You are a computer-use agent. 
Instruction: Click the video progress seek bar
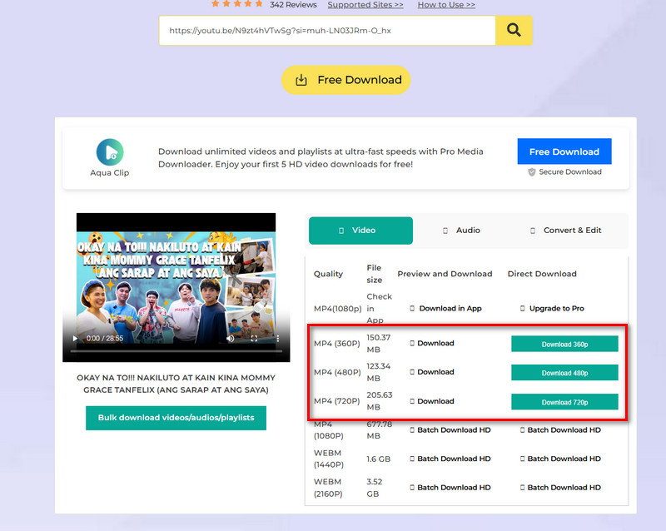coord(175,351)
